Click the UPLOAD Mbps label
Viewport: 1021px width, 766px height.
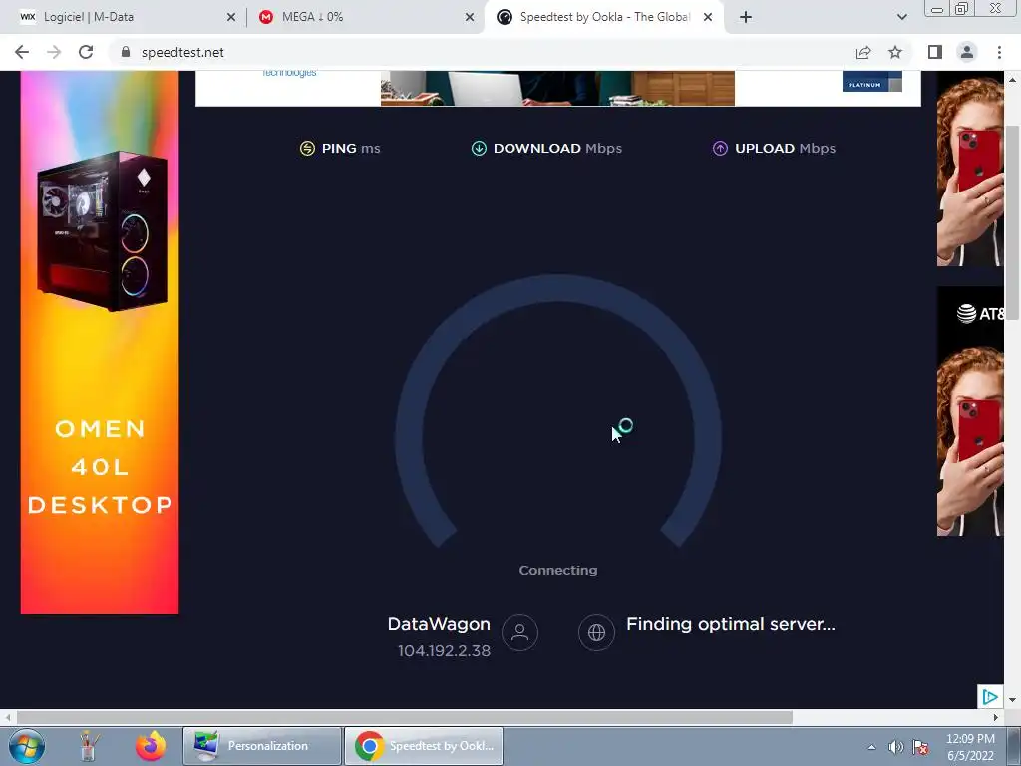(786, 148)
